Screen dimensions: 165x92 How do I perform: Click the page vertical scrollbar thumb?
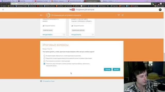[164, 57]
